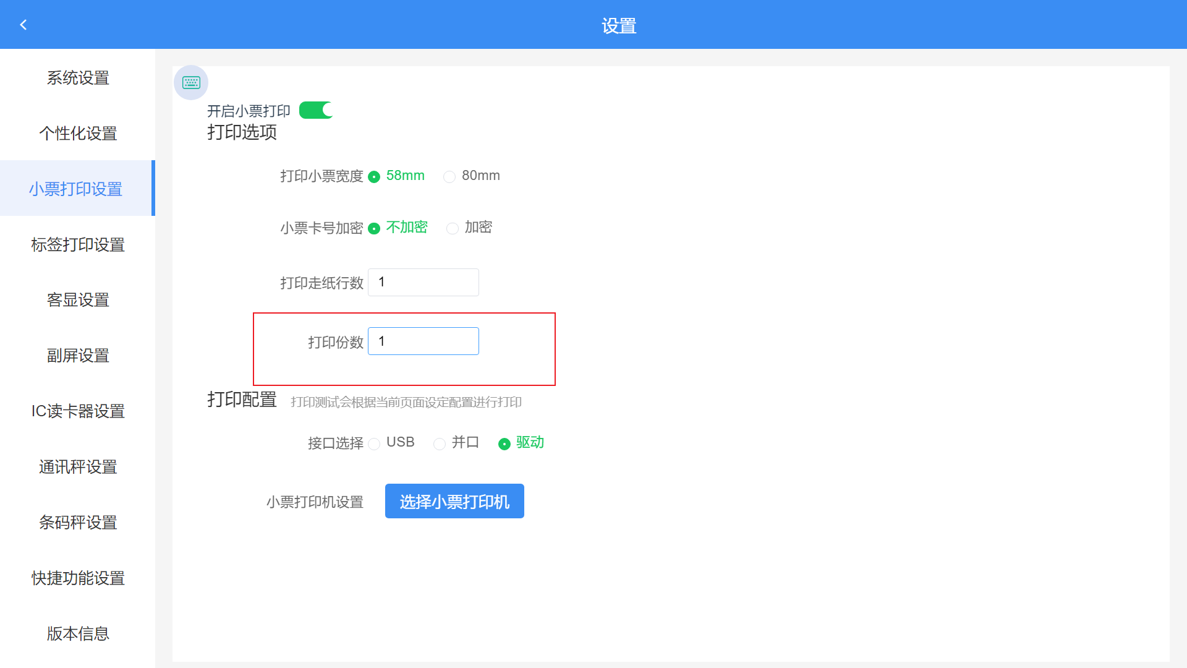Go to 客显设置 section

click(x=78, y=301)
